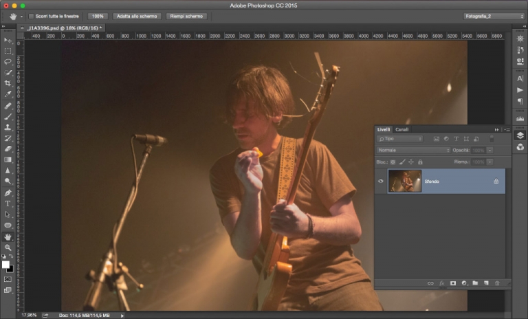Image resolution: width=528 pixels, height=319 pixels.
Task: Select the Rectangular Marquee tool
Action: (x=8, y=51)
